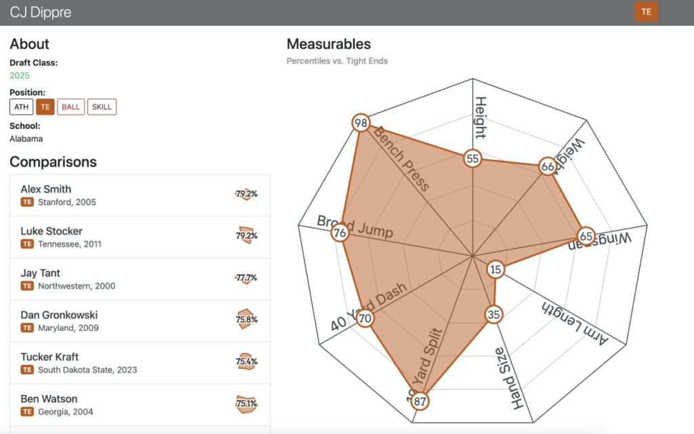This screenshot has width=694, height=434.
Task: Click the TE badge under Alex Smith
Action: pyautogui.click(x=27, y=202)
